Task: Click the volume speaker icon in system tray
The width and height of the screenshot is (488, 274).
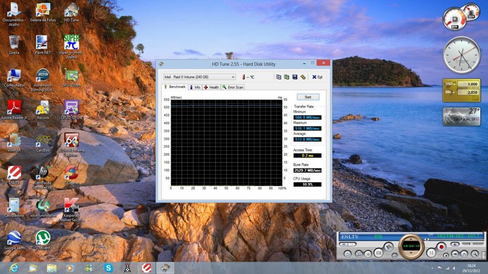Action: pyautogui.click(x=454, y=268)
